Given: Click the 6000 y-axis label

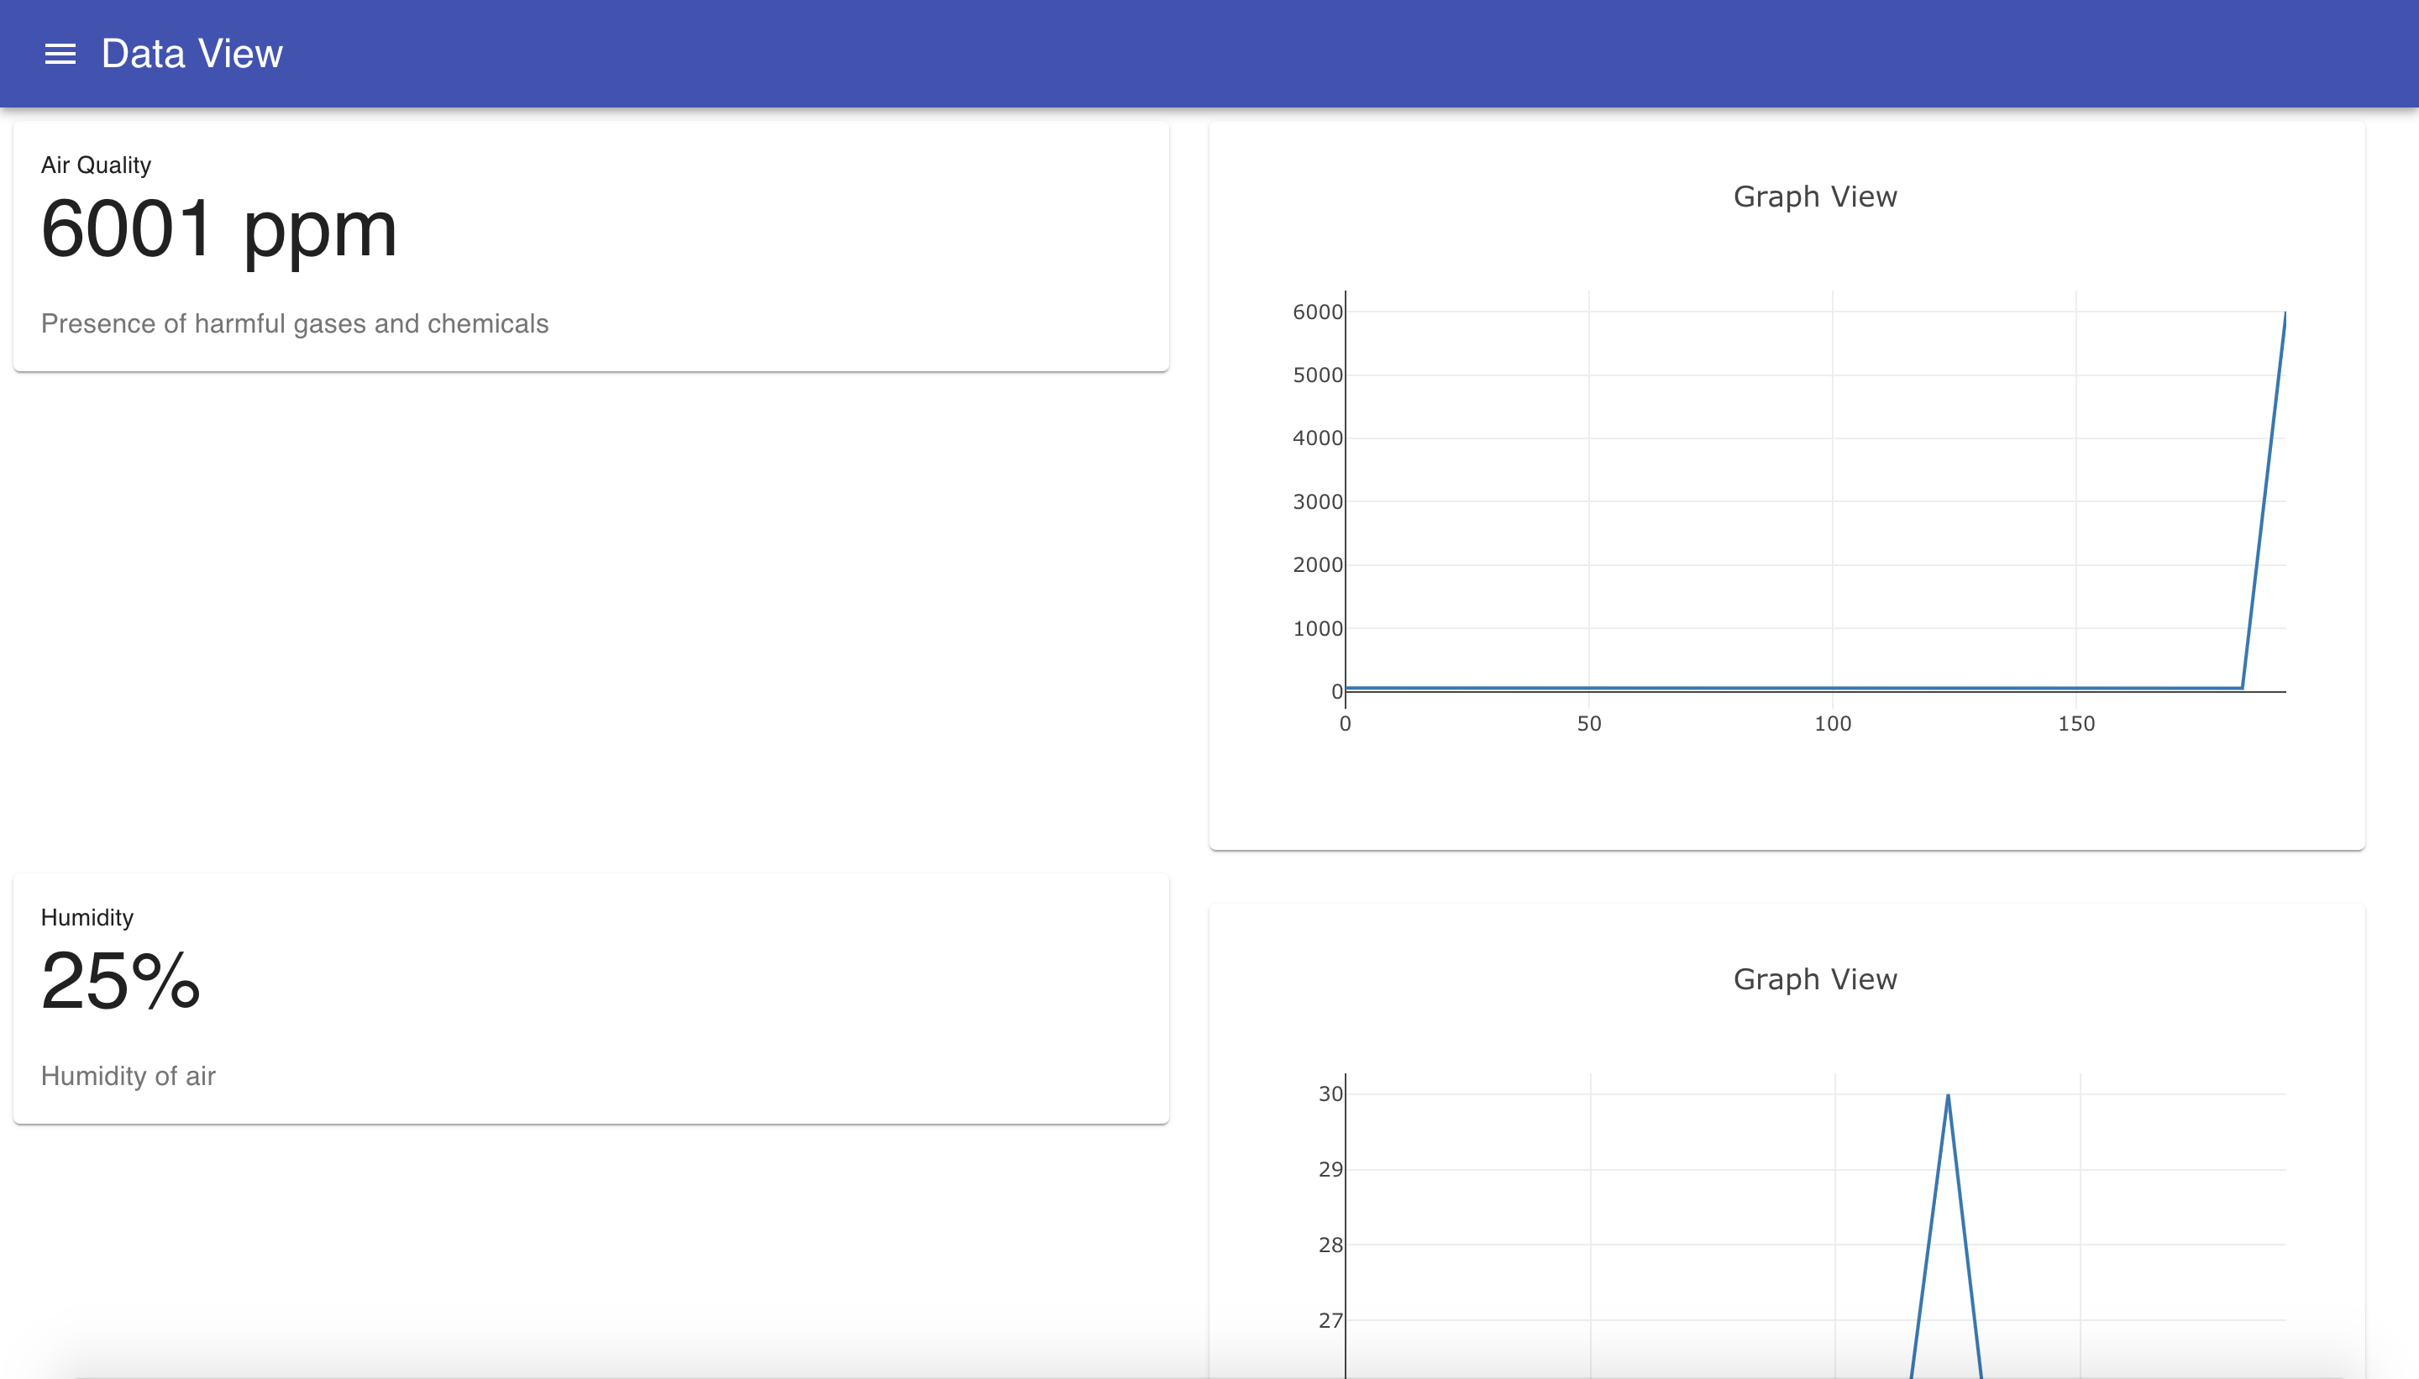Looking at the screenshot, I should (1316, 312).
